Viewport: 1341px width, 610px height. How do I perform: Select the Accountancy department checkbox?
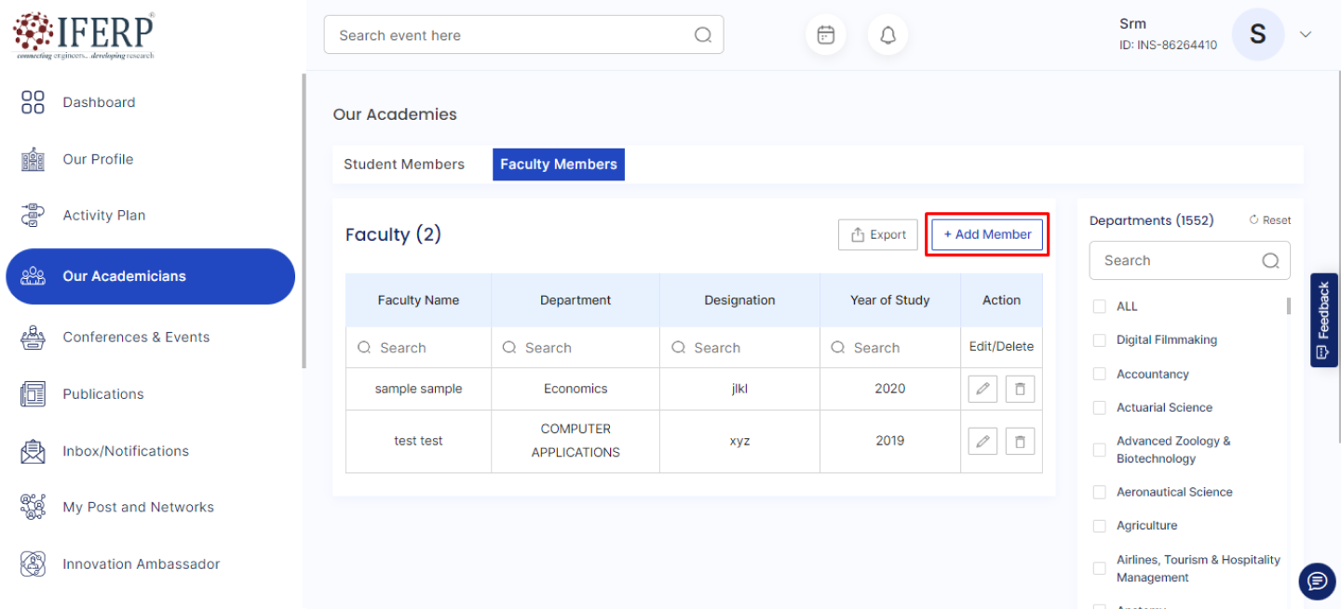(x=1100, y=375)
